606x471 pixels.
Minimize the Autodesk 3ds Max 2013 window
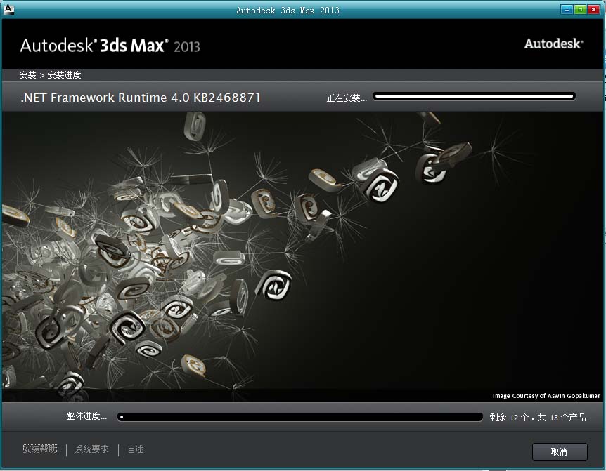tap(567, 10)
